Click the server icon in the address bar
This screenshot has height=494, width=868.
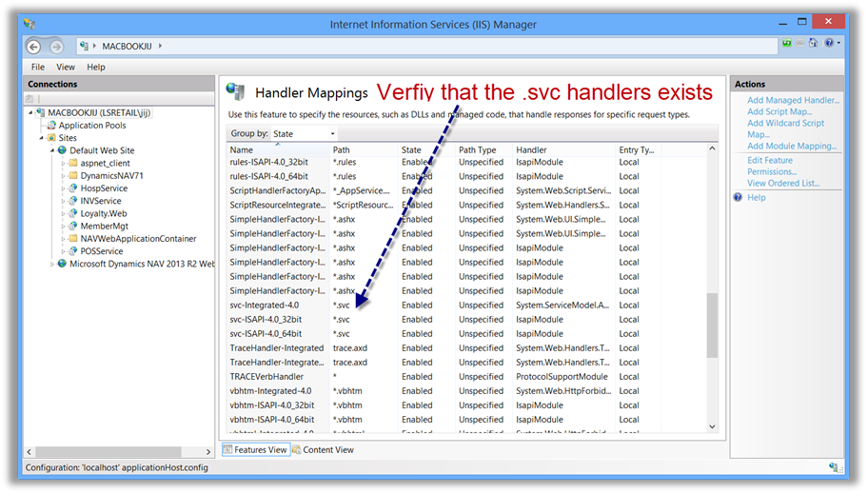(x=84, y=46)
